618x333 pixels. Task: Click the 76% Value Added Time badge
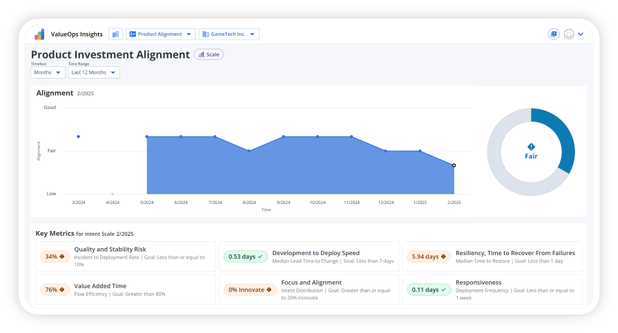(55, 290)
